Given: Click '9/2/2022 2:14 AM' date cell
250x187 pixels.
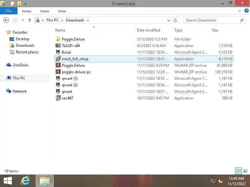Looking at the screenshot, I should point(151,46).
